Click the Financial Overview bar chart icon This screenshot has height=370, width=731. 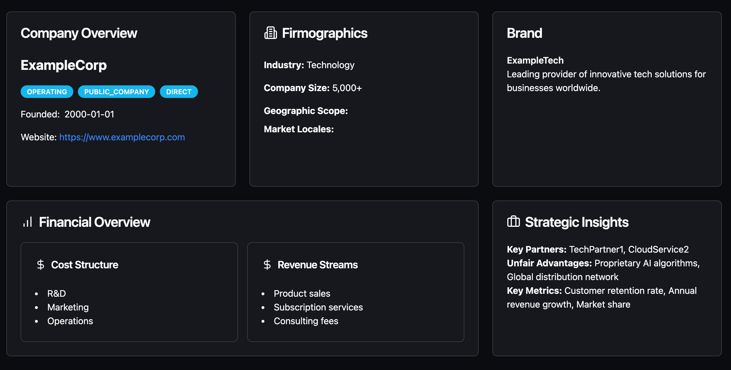point(27,222)
